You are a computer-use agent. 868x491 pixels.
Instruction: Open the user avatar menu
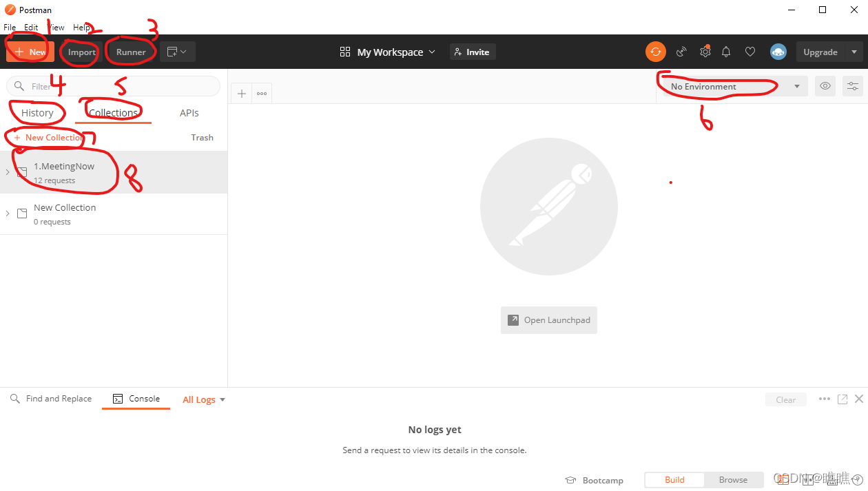[778, 52]
